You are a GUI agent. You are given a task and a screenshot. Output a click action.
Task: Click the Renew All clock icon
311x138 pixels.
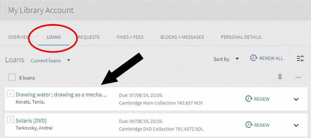point(254,58)
